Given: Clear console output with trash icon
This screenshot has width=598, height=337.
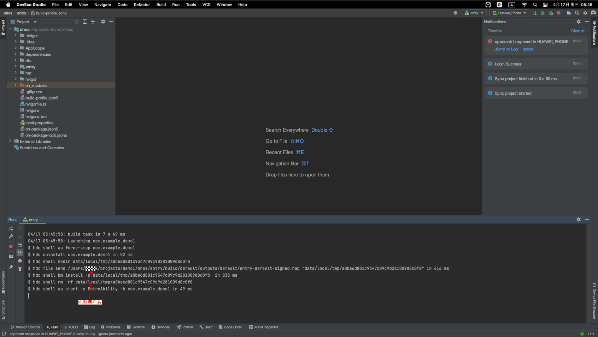Looking at the screenshot, I should tap(20, 269).
